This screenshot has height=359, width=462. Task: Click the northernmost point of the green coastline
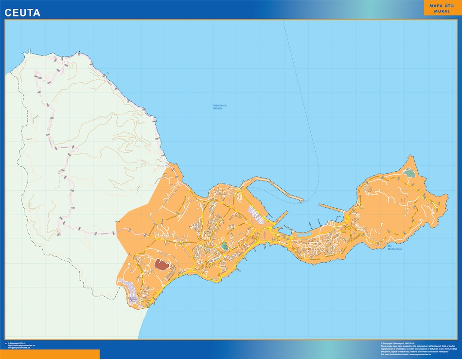(x=30, y=50)
